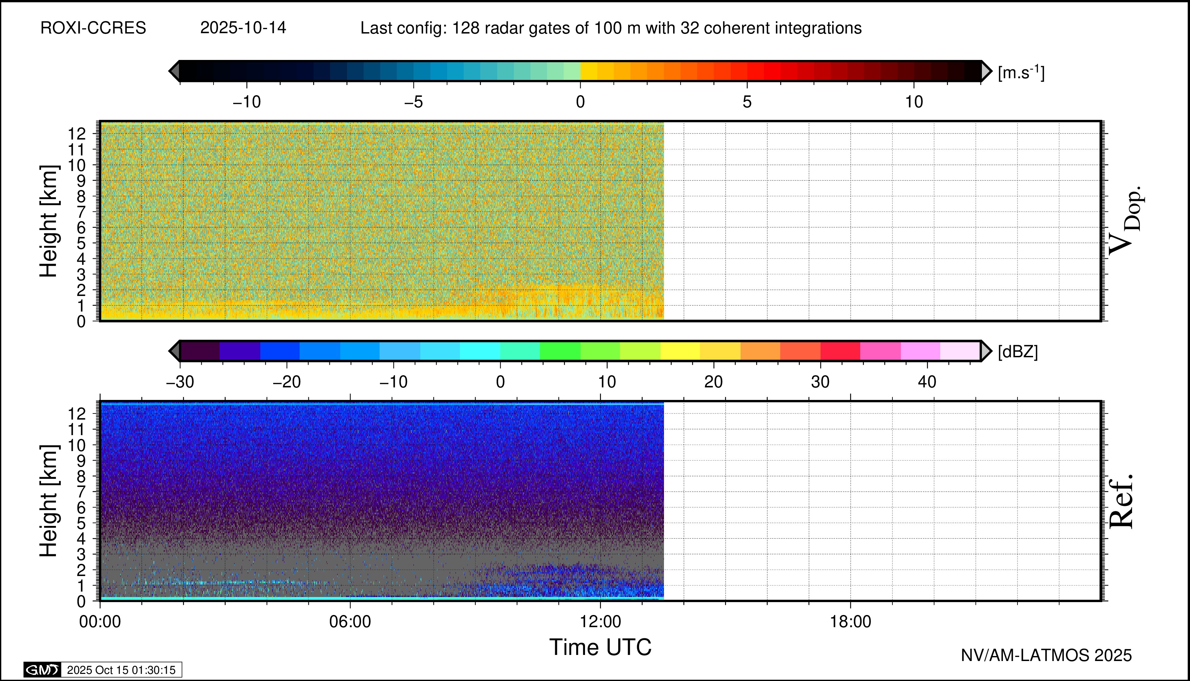Click the 06:00 time axis tick label

pyautogui.click(x=350, y=622)
